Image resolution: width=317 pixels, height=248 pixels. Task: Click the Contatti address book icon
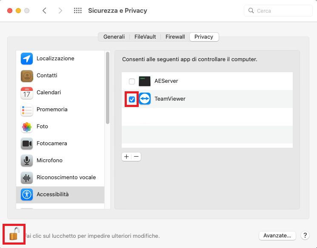[27, 76]
